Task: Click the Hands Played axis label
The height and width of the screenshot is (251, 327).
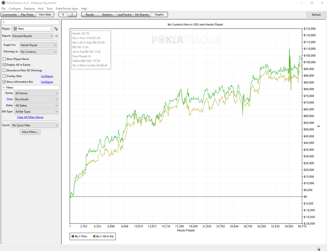Action: coord(186,230)
